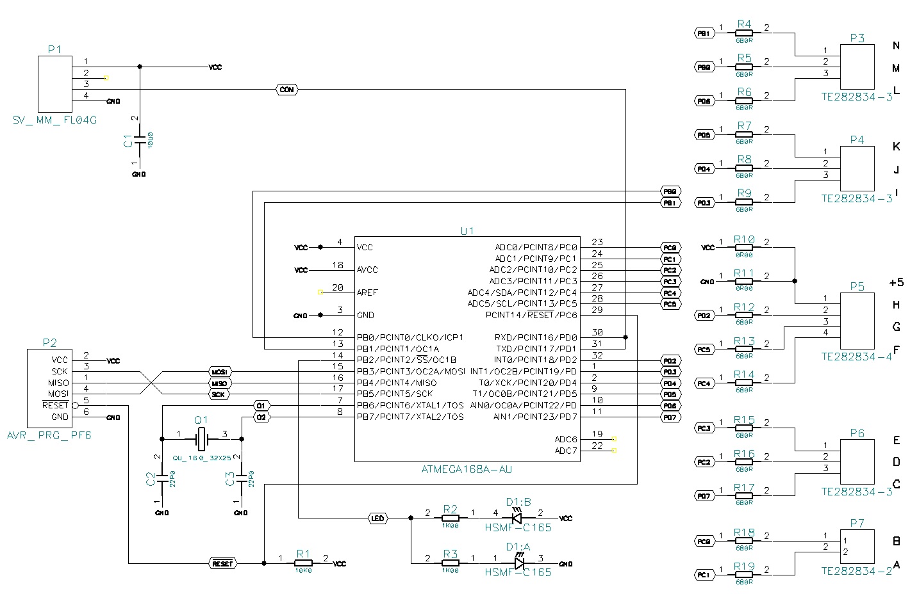Click the QU_160_32X25 crystal value text
Image resolution: width=910 pixels, height=594 pixels.
click(x=202, y=458)
